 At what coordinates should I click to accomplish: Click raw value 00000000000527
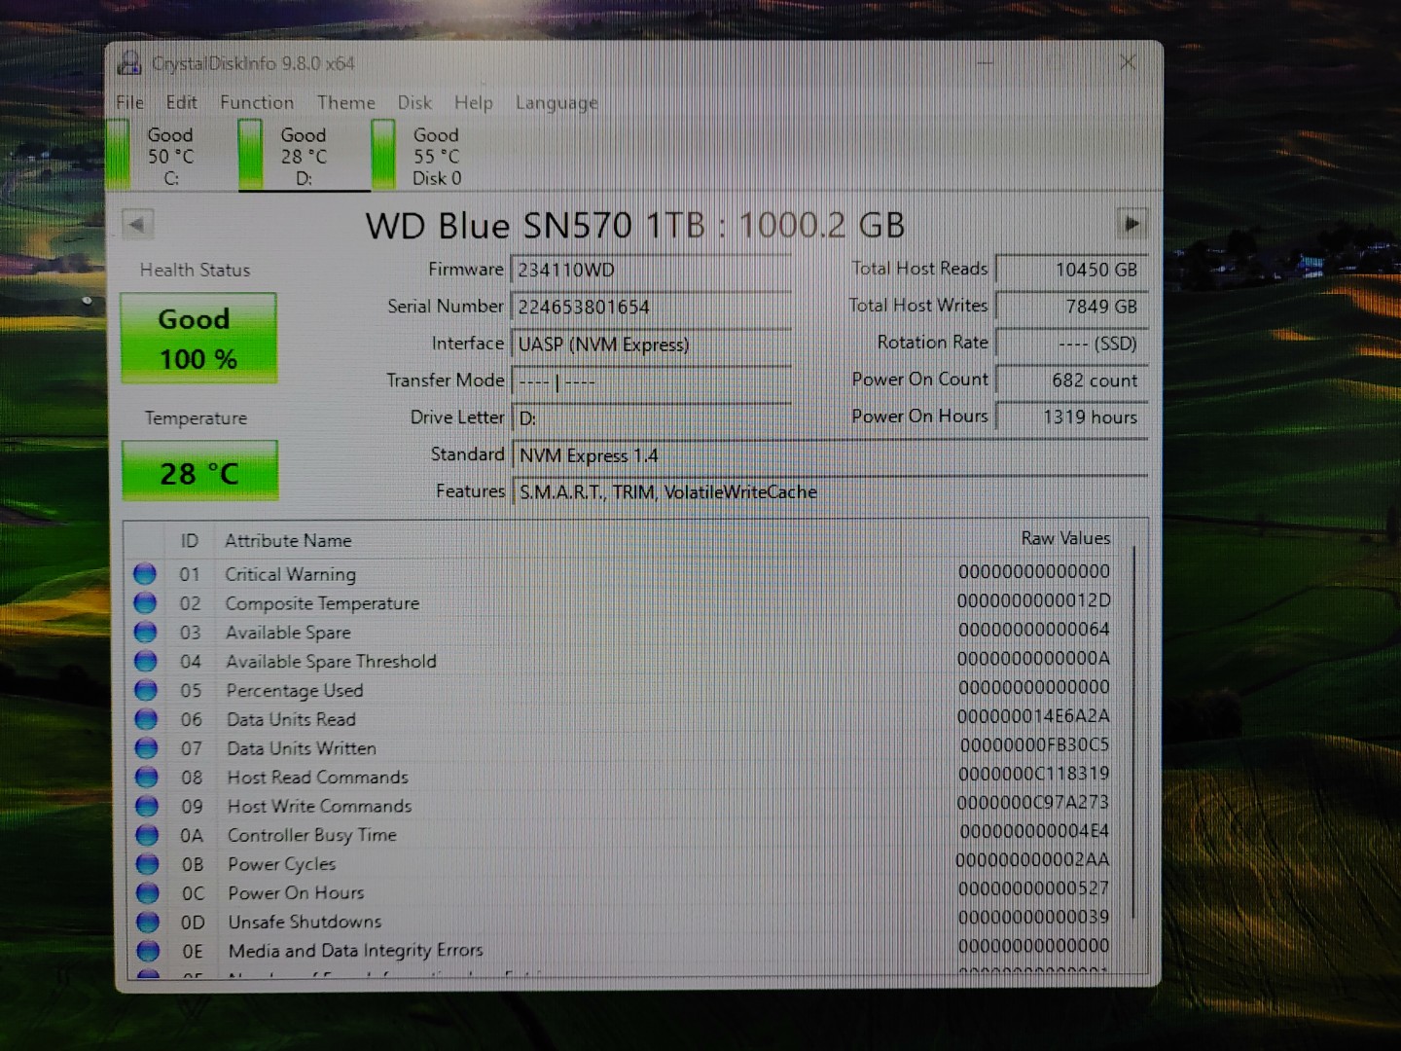click(x=1033, y=888)
